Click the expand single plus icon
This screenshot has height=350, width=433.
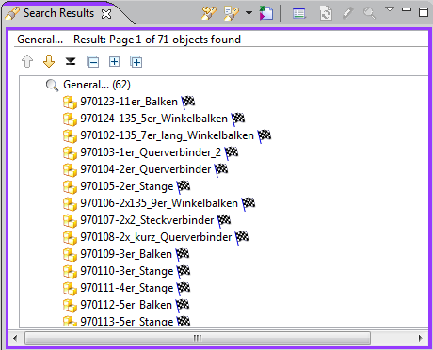[x=114, y=62]
